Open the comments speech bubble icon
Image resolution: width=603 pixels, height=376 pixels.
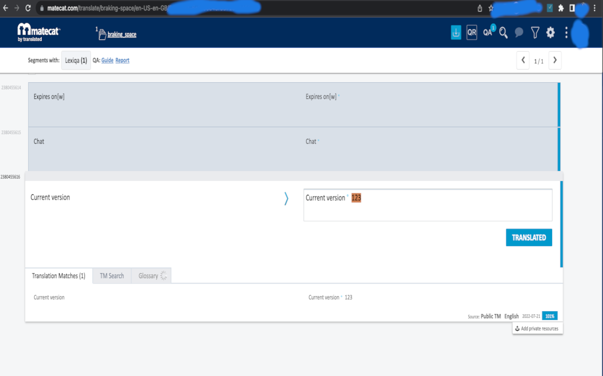coord(519,32)
